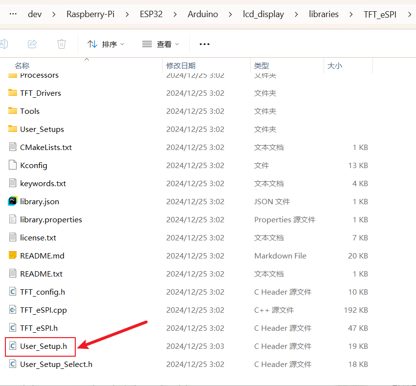Select file name User_Setup.h
Viewport: 416px width, 386px height.
44,346
